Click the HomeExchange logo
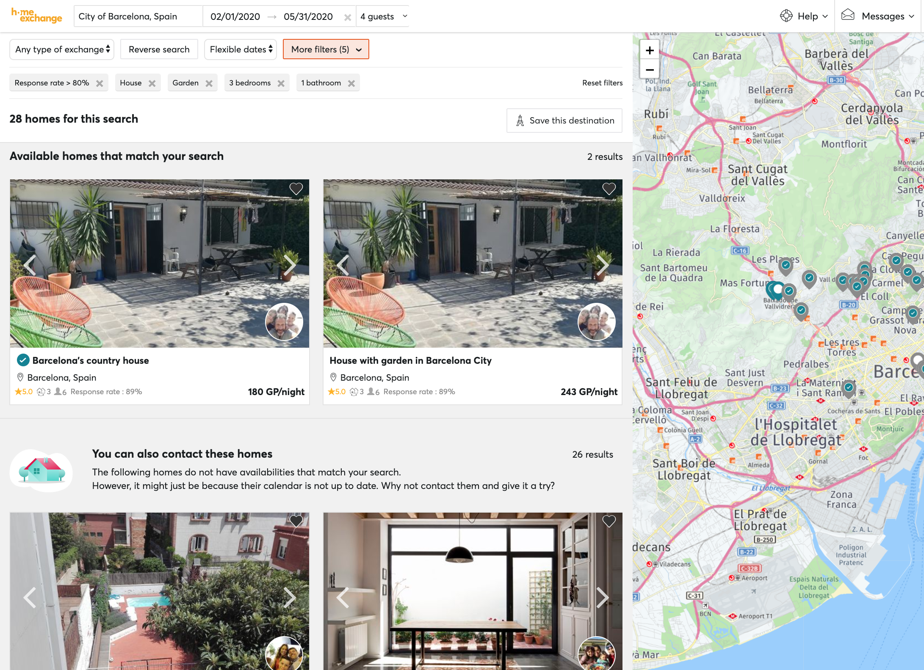Screen dimensions: 924x670 click(36, 16)
